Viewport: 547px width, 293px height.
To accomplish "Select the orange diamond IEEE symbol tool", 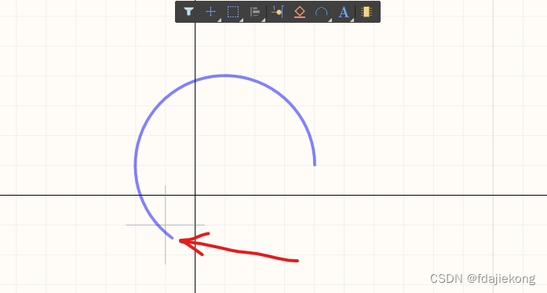I will 300,13.
